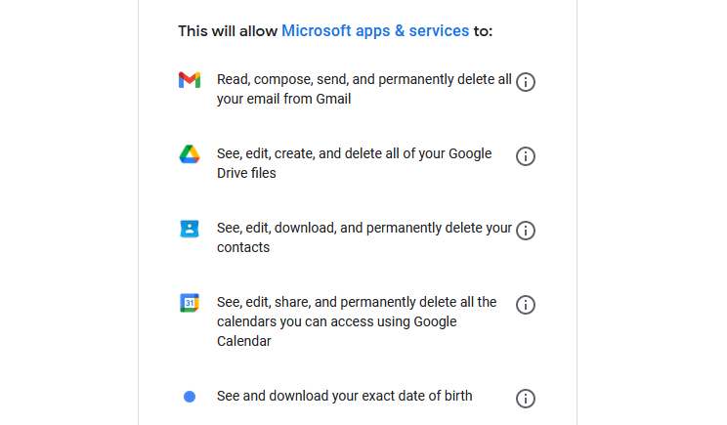The width and height of the screenshot is (727, 425).
Task: View info about contacts permission
Action: 526,231
